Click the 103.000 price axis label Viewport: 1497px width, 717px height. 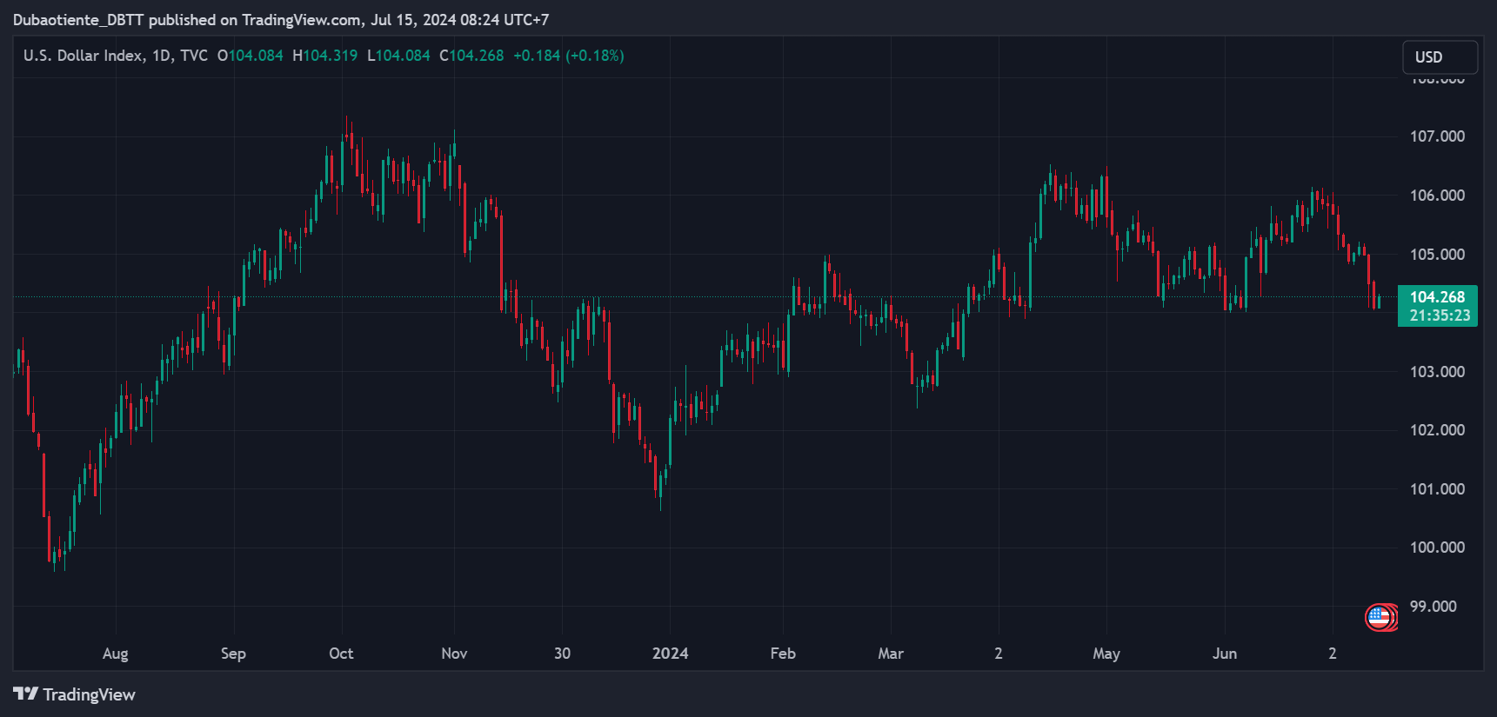[x=1437, y=372]
